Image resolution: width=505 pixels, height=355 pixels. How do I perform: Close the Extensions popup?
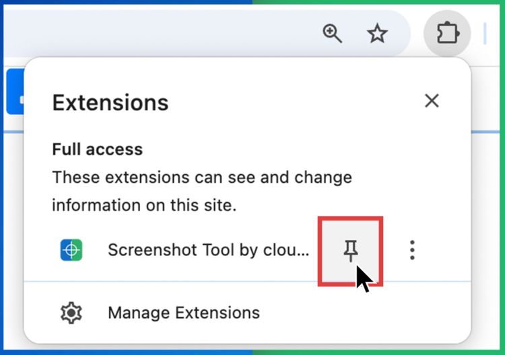click(x=432, y=101)
